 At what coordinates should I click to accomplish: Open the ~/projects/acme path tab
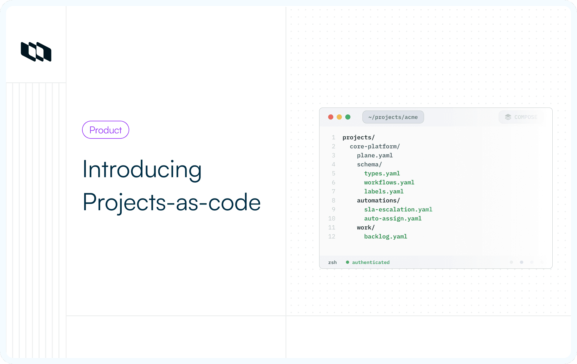[x=393, y=117]
